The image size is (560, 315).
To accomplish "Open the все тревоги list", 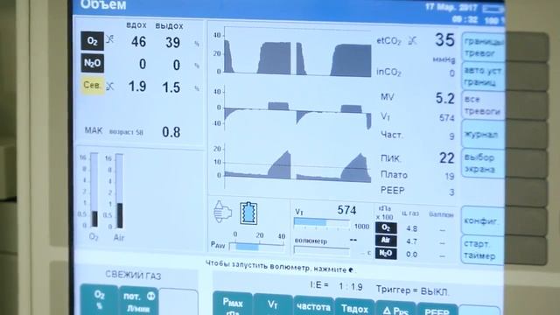I will [x=483, y=105].
